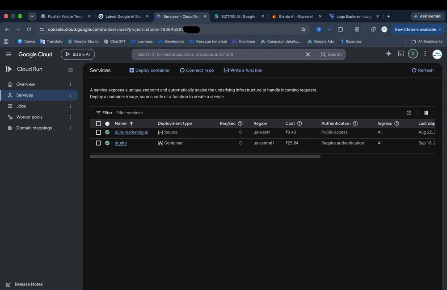This screenshot has height=290, width=447.
Task: Open the Chrome apps grid in bookmarks bar
Action: (x=6, y=41)
